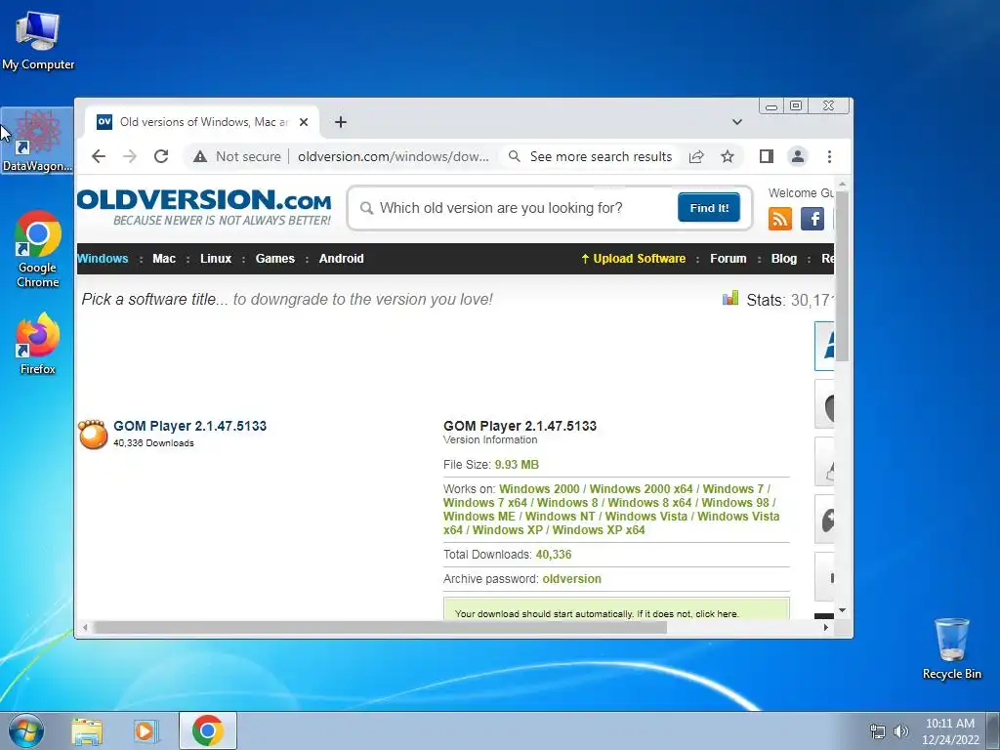Click the See more search results chip

590,156
